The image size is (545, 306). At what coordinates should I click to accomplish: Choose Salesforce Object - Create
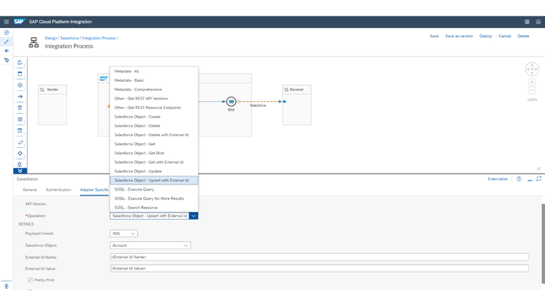[154, 117]
